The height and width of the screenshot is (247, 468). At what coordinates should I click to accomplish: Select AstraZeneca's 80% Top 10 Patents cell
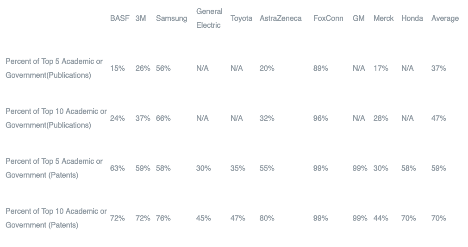267,218
